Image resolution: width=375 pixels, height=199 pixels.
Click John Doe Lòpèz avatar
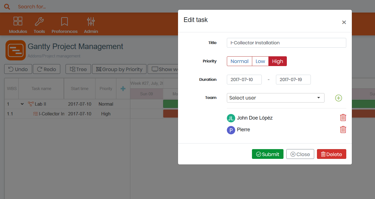pyautogui.click(x=231, y=118)
